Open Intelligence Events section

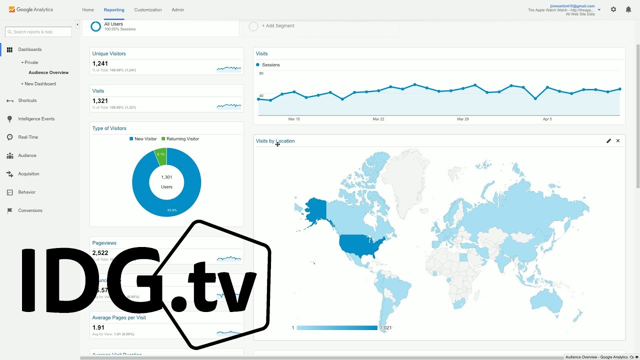(x=36, y=119)
